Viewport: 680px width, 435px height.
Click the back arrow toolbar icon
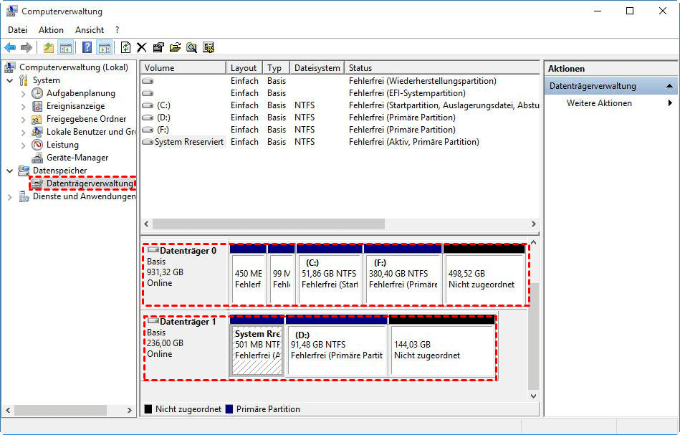pyautogui.click(x=10, y=48)
